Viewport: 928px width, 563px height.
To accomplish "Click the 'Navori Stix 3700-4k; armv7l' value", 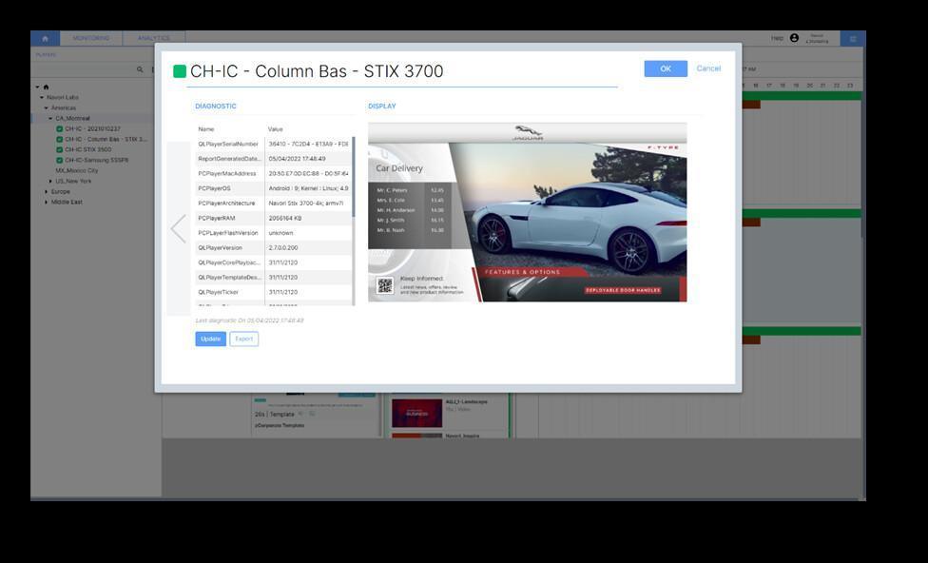I will 306,204.
